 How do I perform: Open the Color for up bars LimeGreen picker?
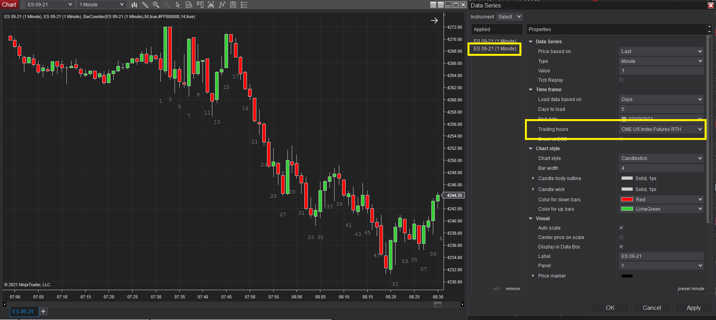coord(661,209)
